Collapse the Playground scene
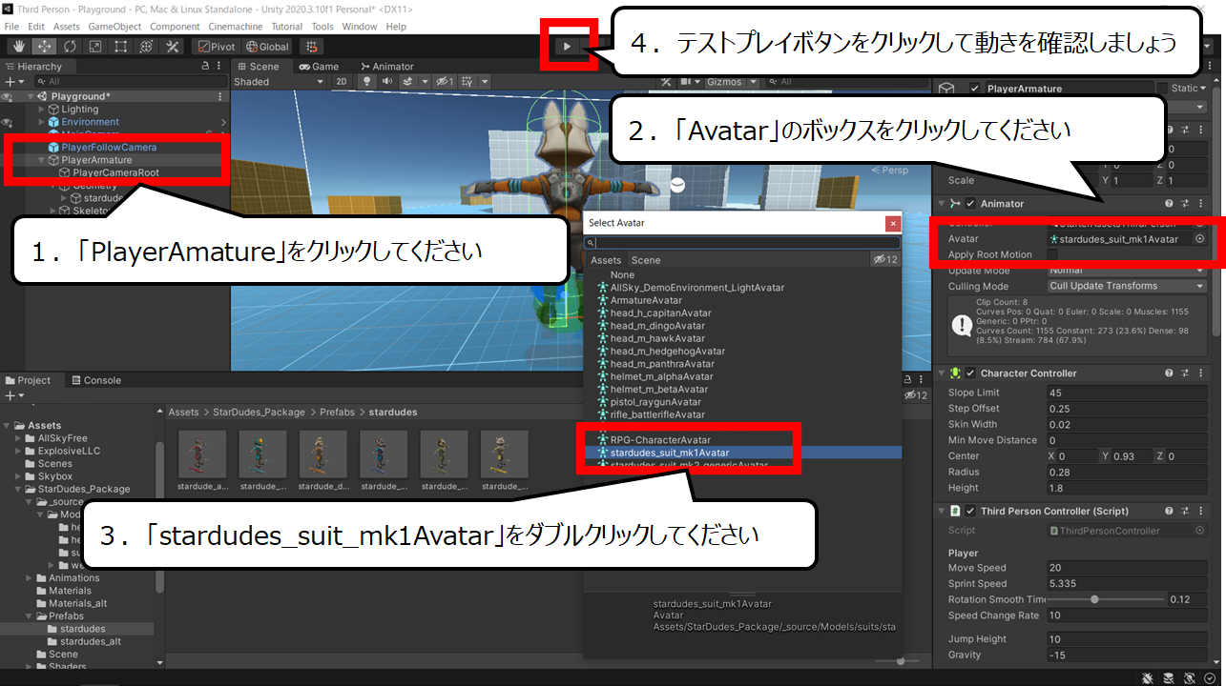This screenshot has width=1226, height=686. 31,97
